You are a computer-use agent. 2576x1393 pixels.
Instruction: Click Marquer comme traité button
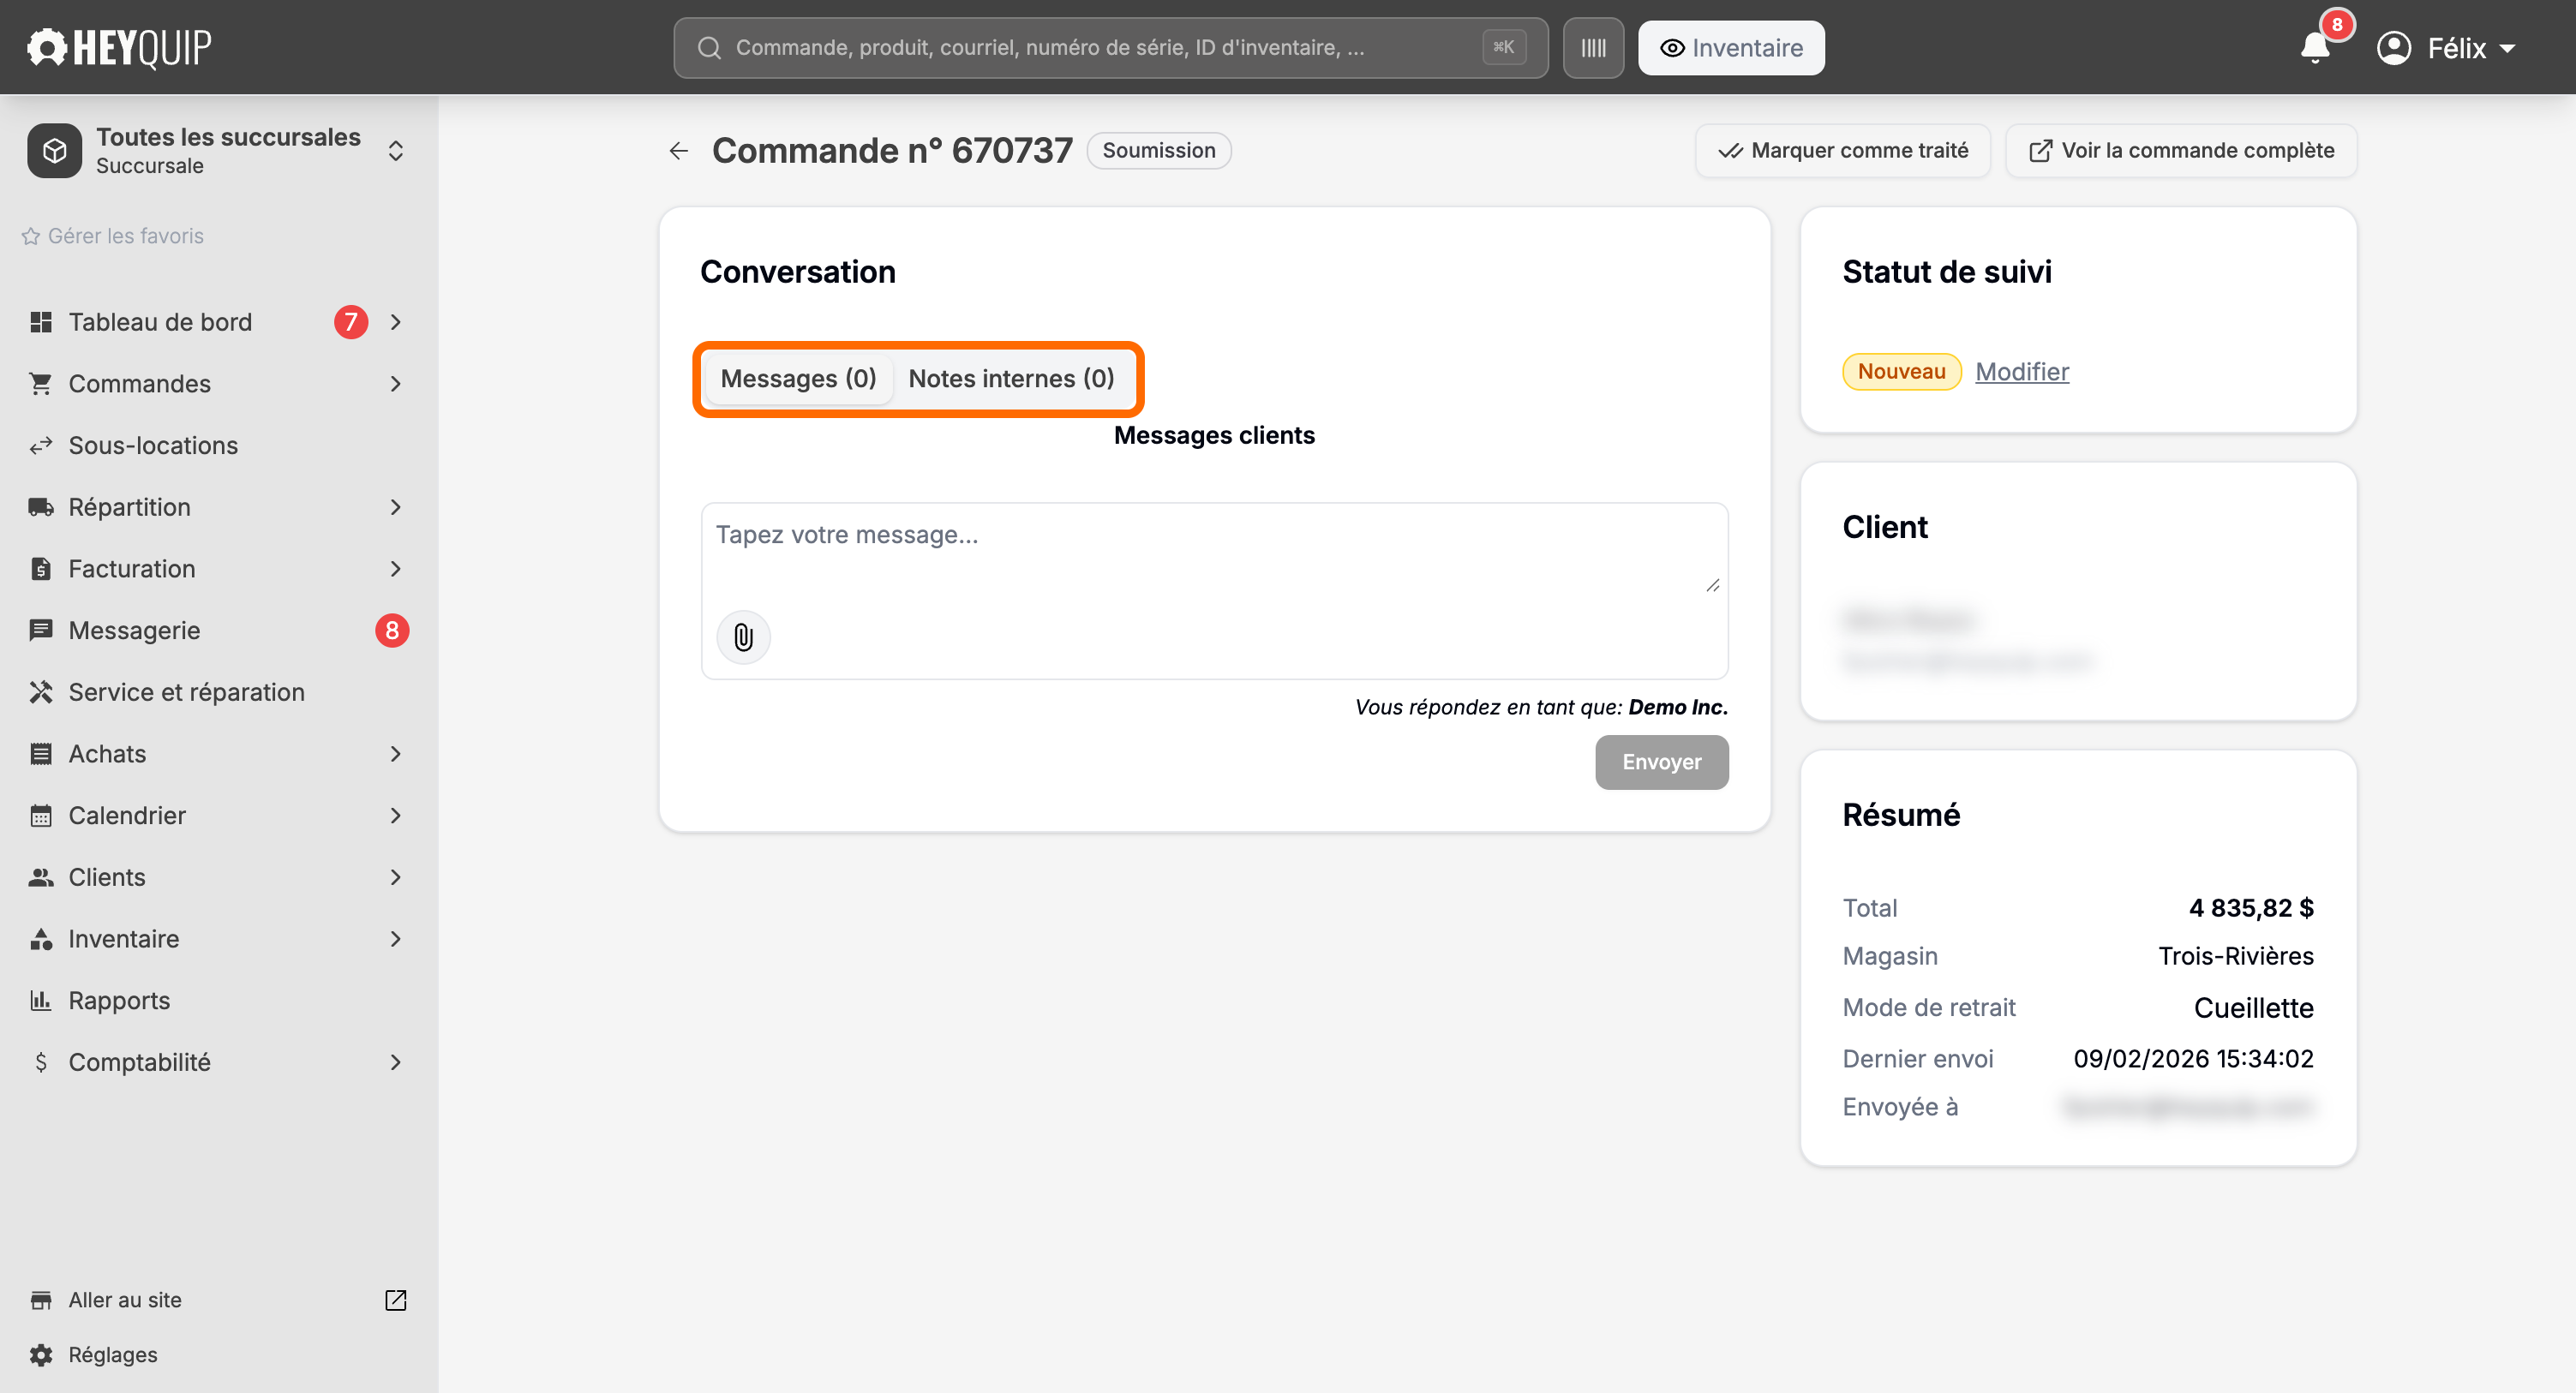(1843, 151)
